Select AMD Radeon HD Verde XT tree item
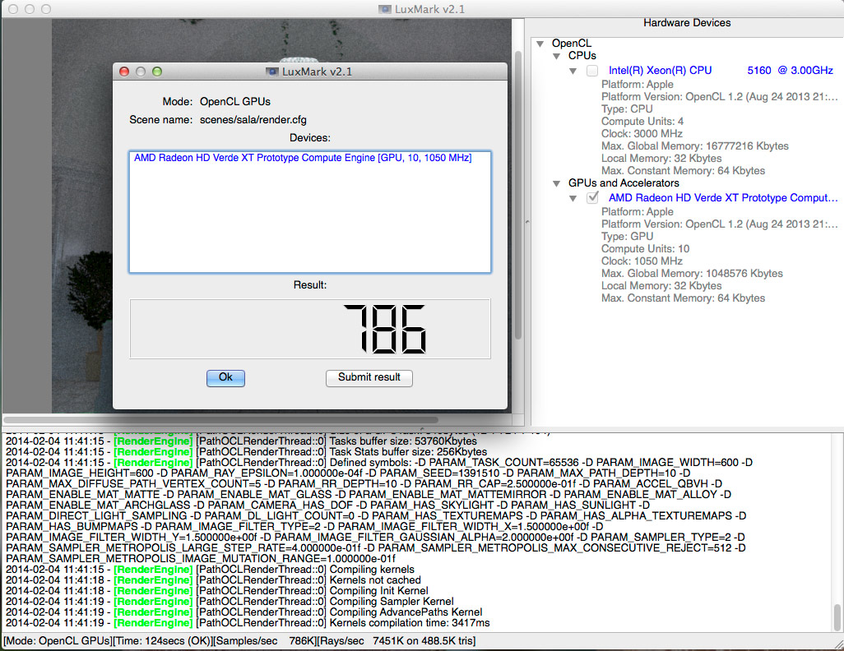 click(723, 198)
